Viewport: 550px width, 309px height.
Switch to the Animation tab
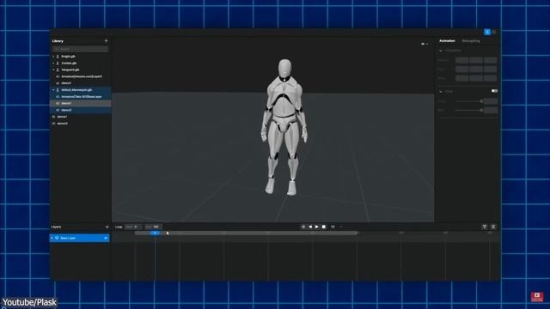(447, 41)
